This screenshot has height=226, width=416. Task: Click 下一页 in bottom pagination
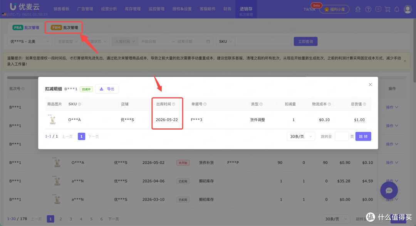(113, 219)
